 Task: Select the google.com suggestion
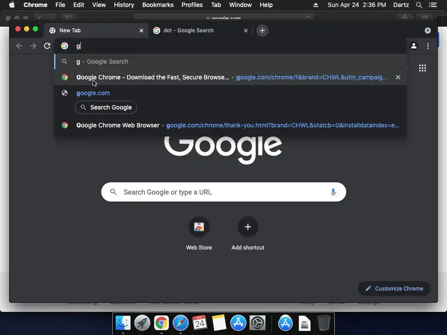(x=230, y=93)
